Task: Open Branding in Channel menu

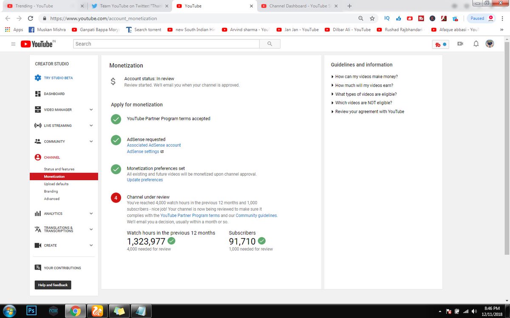Action: [x=51, y=191]
